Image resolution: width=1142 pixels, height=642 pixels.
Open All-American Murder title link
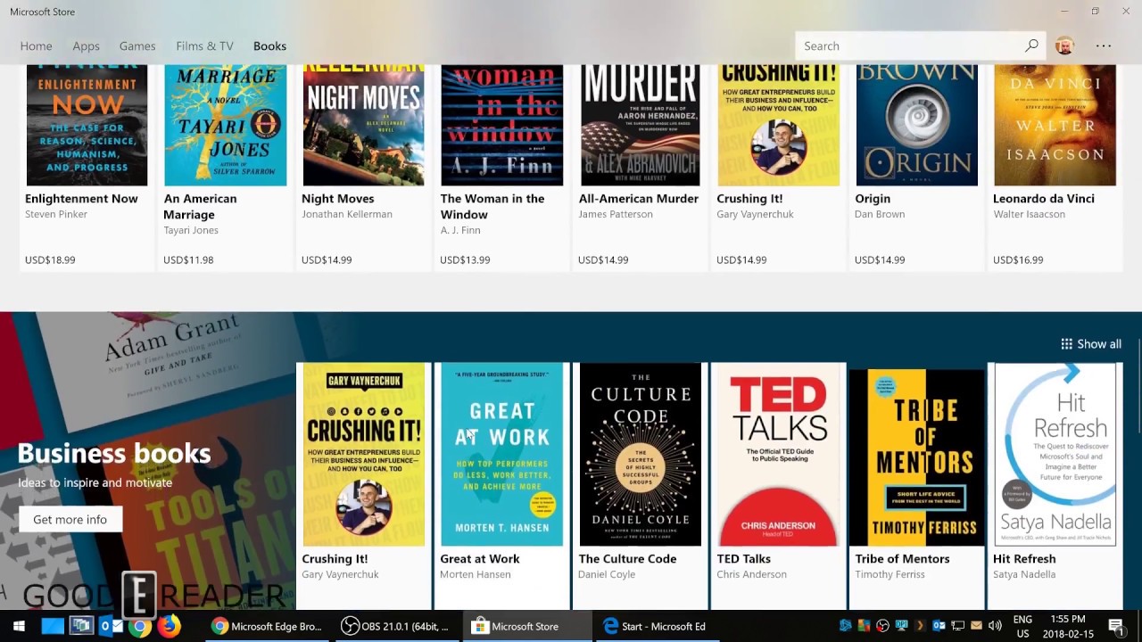click(x=639, y=199)
